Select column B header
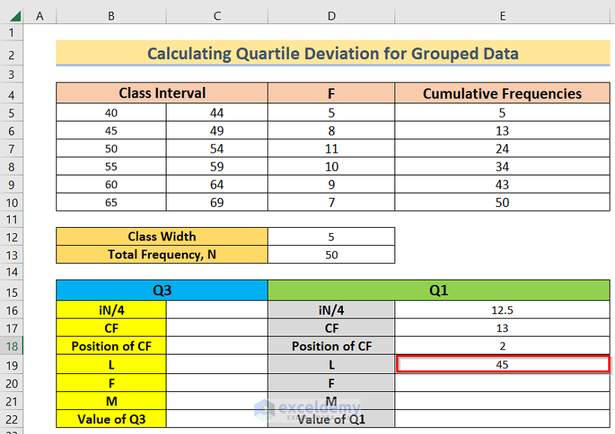The image size is (615, 434). [111, 16]
